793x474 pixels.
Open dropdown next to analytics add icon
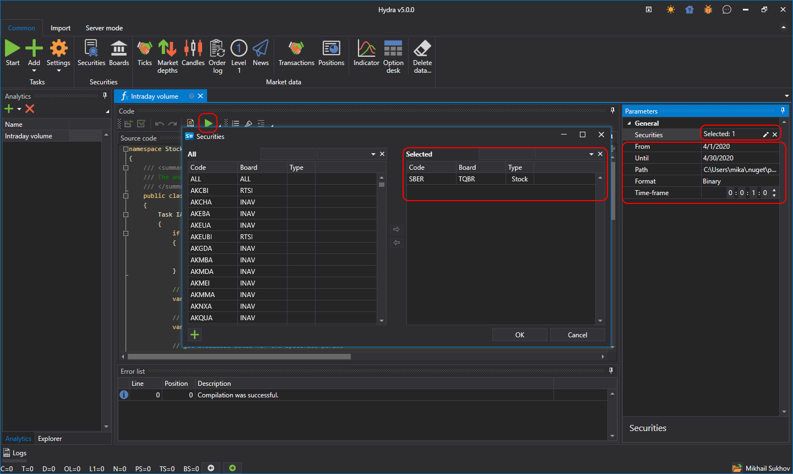pos(19,109)
